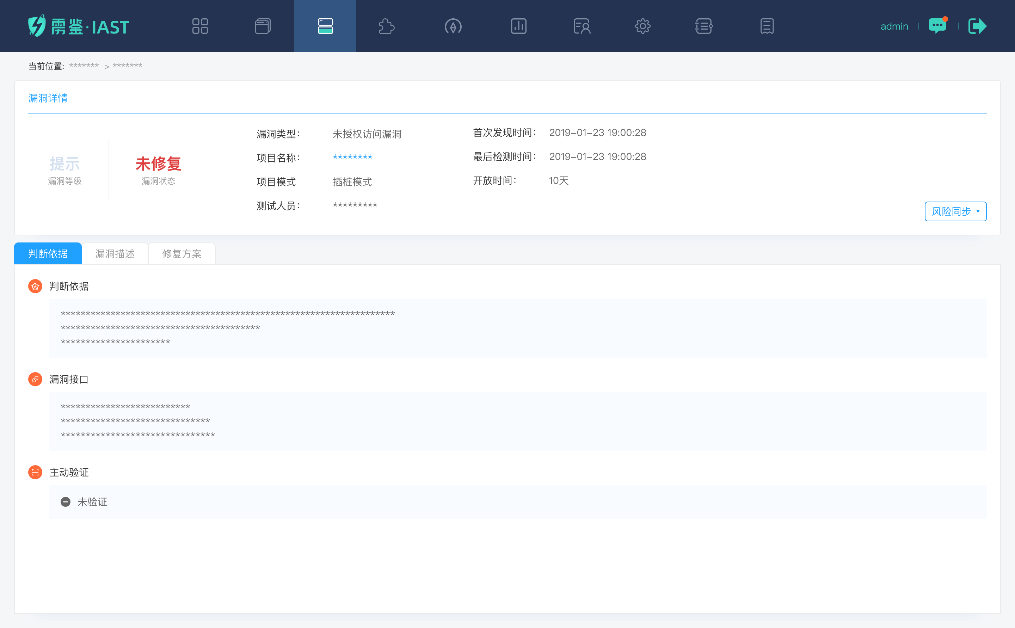
Task: Click the grey minus icon next to 未验证
Action: click(x=66, y=502)
